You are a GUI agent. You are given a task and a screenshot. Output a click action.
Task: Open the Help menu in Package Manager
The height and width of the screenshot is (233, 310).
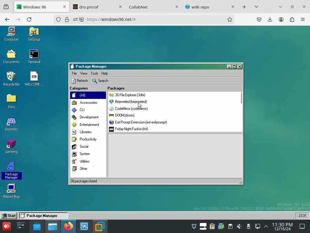click(104, 73)
